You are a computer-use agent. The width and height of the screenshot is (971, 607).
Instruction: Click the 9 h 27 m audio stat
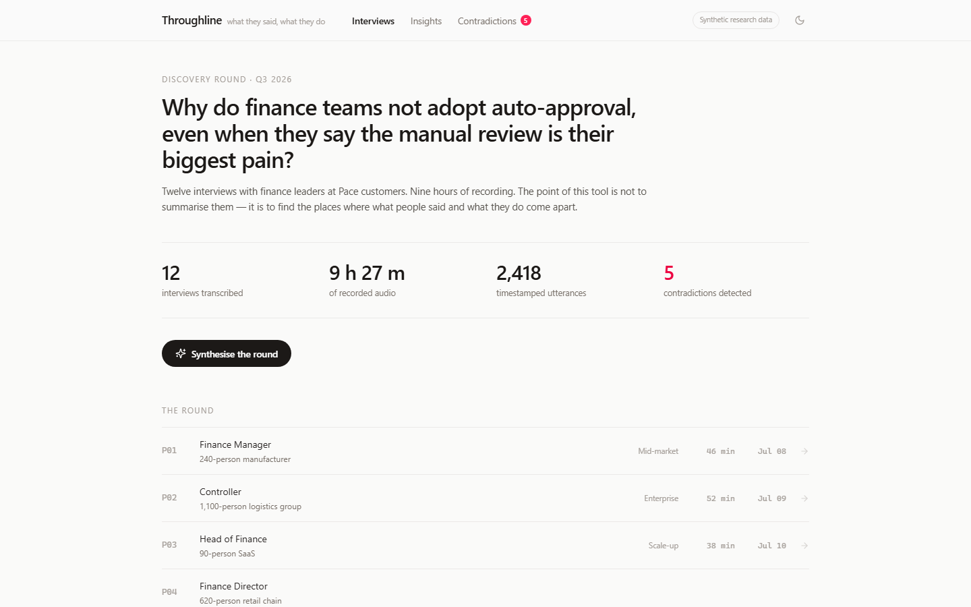tap(367, 281)
